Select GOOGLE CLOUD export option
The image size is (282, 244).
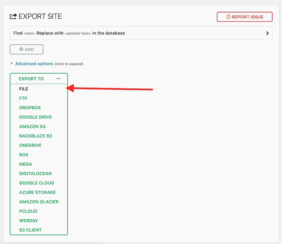37,183
